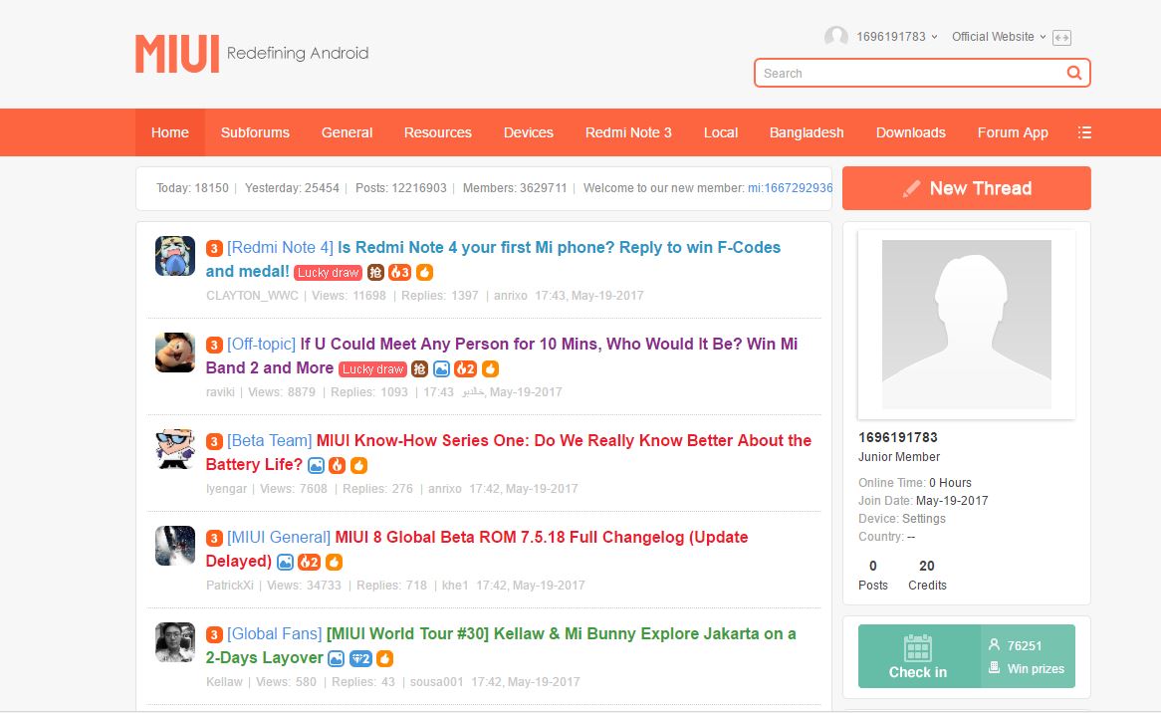
Task: Click the MIUI logo
Action: (177, 54)
